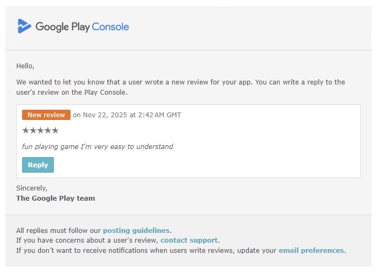Click the "If you have concerns" footer text
Image resolution: width=384 pixels, height=276 pixels.
click(87, 240)
